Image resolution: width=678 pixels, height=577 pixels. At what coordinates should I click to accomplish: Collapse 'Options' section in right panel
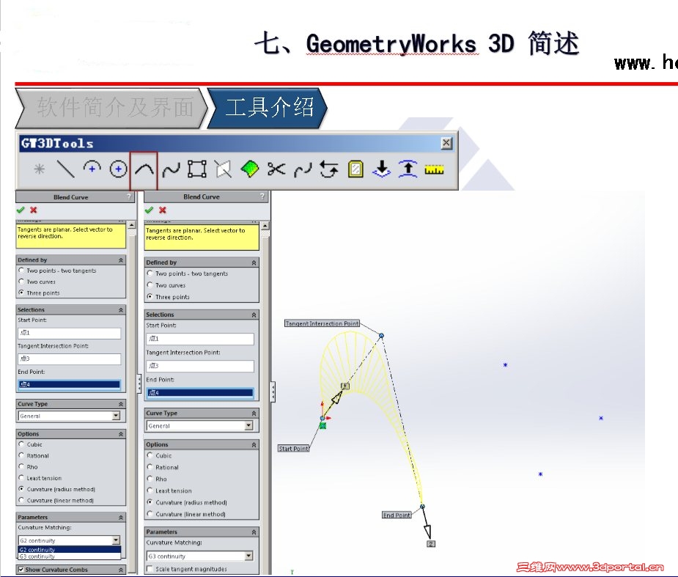254,444
